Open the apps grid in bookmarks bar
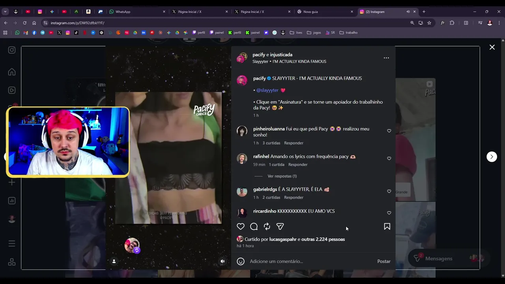 (x=5, y=33)
